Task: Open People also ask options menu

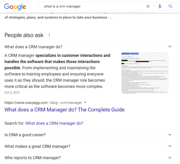Action: (x=49, y=35)
